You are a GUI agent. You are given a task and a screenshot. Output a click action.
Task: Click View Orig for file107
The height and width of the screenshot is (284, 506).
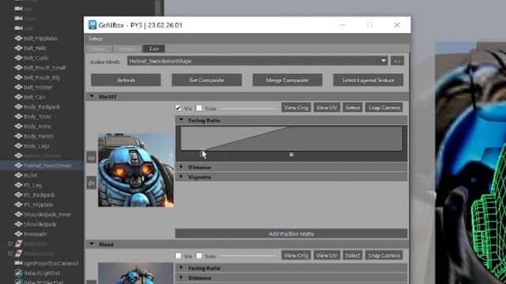pos(296,108)
